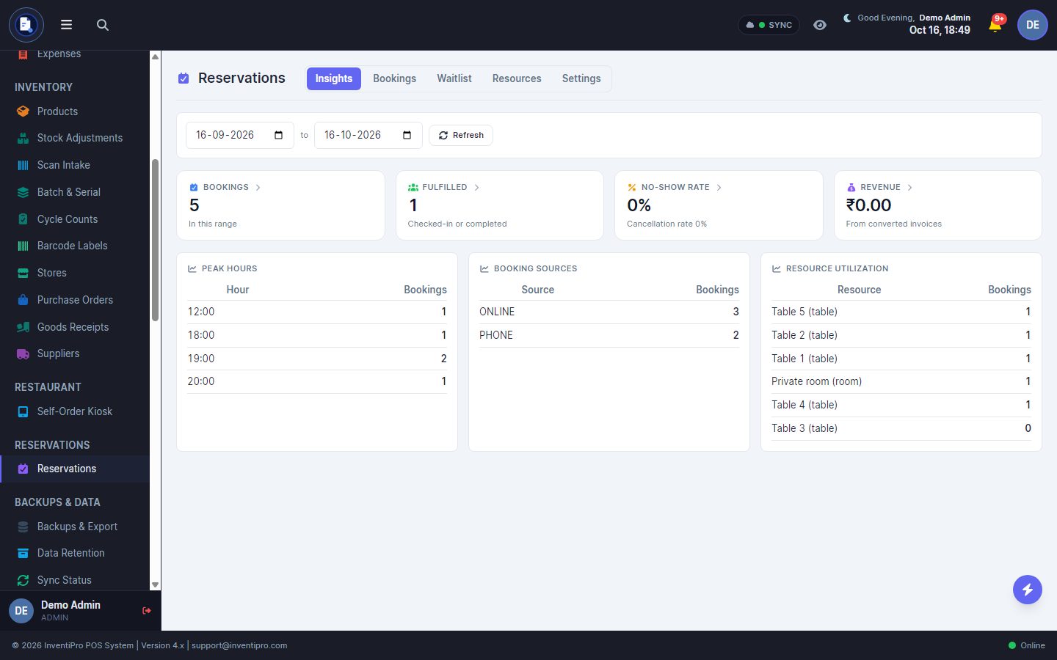Open Goods Receipts in sidebar
This screenshot has width=1057, height=660.
(x=75, y=327)
